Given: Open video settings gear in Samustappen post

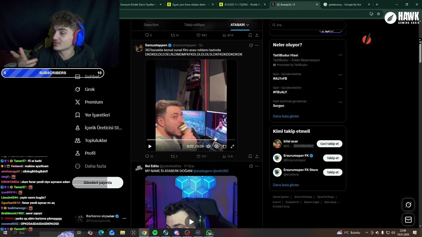Looking at the screenshot, I should click(216, 146).
